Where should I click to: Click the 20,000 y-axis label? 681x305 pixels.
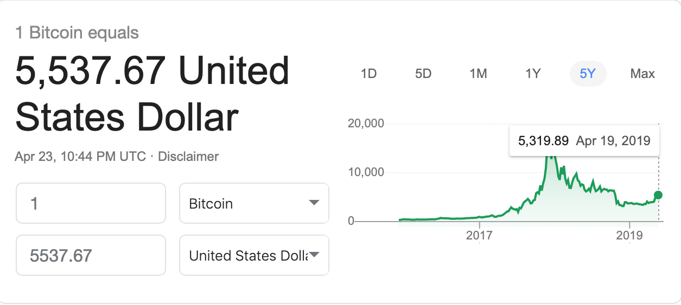366,124
